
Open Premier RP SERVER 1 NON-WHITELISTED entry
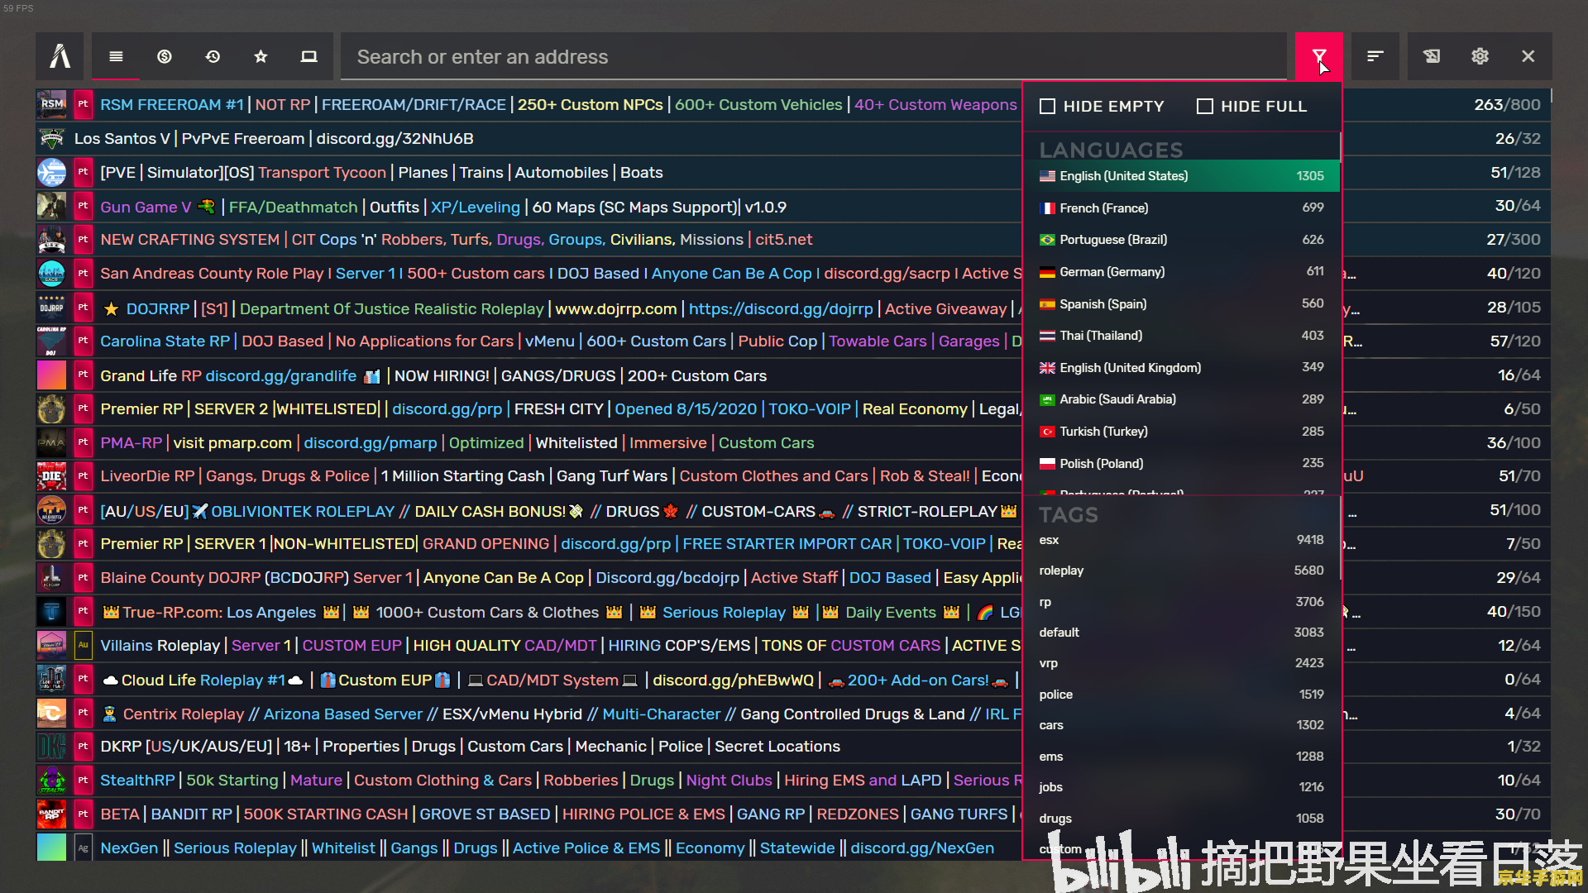pyautogui.click(x=529, y=544)
